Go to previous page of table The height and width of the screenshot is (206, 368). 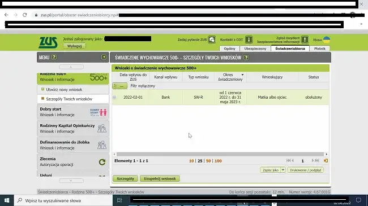(x=293, y=161)
